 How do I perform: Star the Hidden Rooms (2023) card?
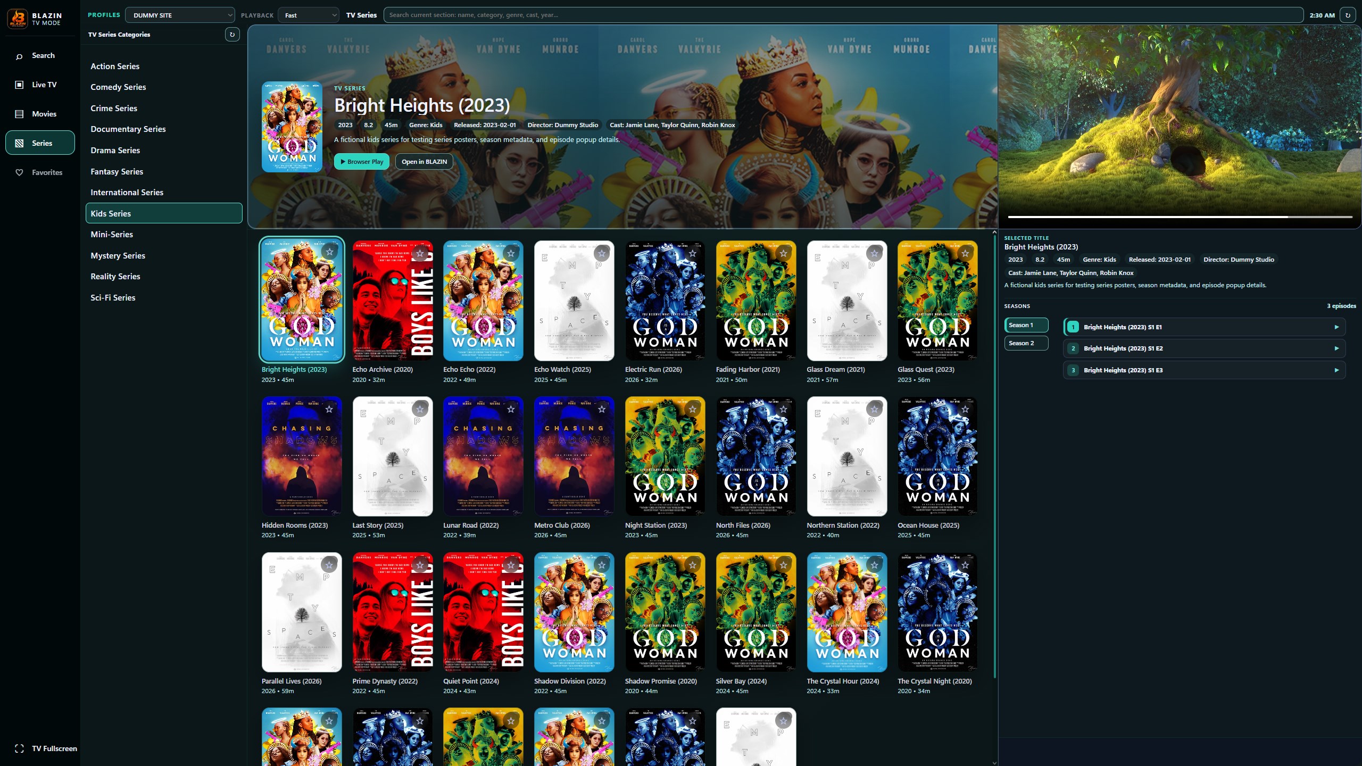coord(329,409)
